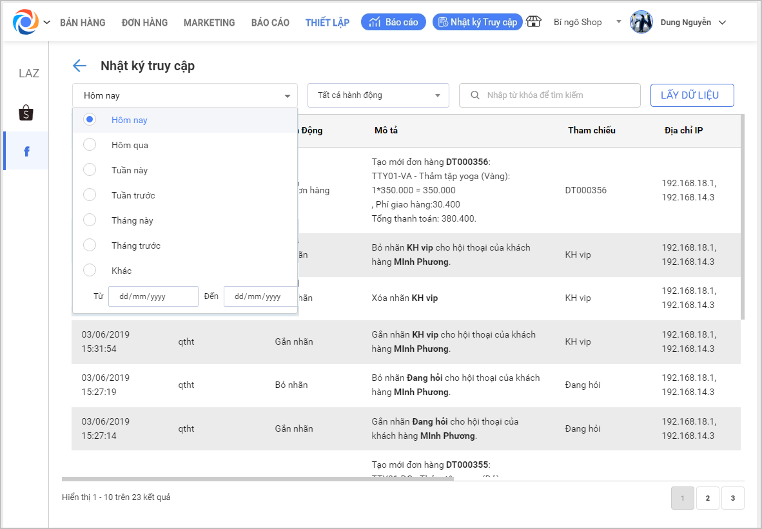Screen dimensions: 762x529
Task: Click the LẤY DỮ LIỆU button
Action: pyautogui.click(x=692, y=95)
